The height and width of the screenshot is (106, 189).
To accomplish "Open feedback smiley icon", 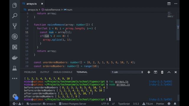I will [x=169, y=104].
